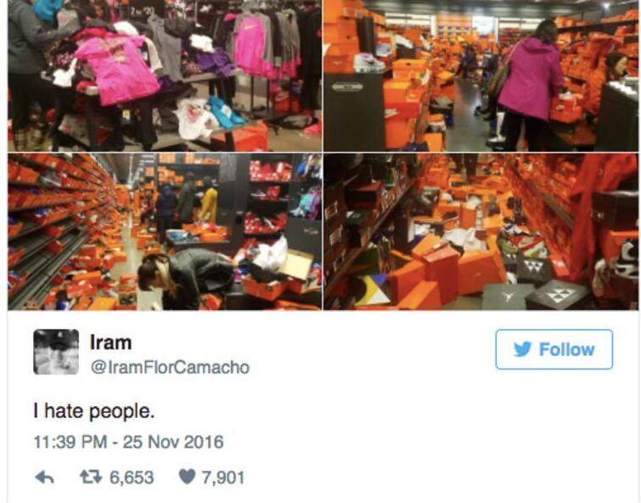Viewport: 641px width, 503px height.
Task: Click the Follow button
Action: click(554, 349)
